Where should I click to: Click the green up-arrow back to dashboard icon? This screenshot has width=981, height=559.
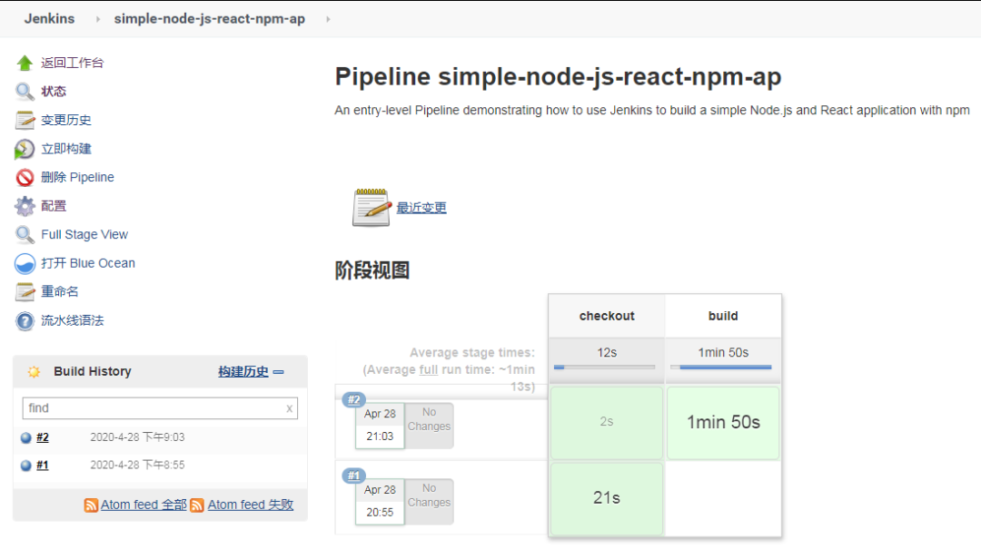pyautogui.click(x=25, y=63)
